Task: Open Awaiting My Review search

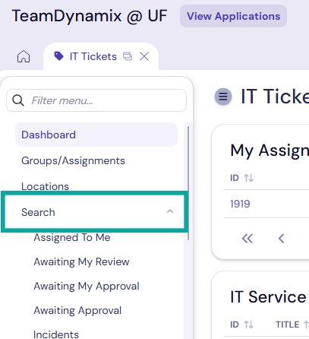Action: [x=81, y=261]
